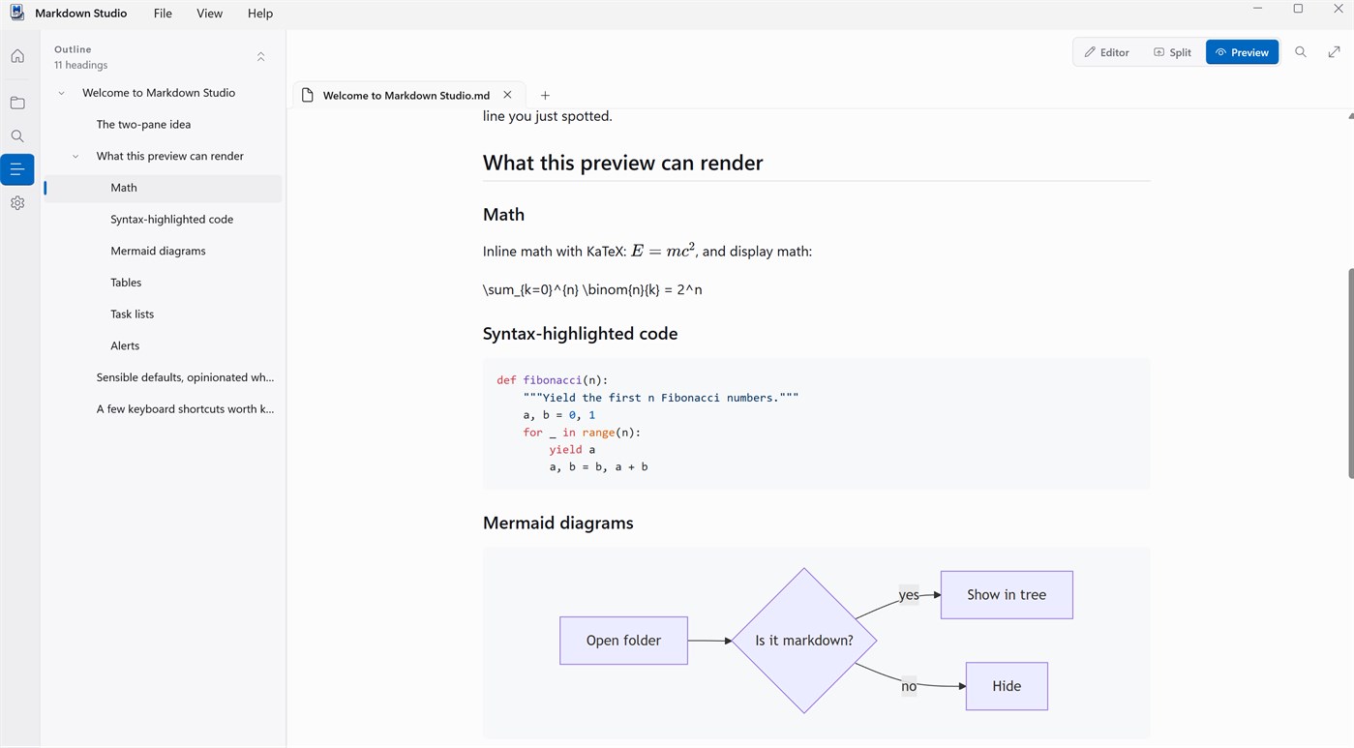Maximize the Markdown Studio window
The height and width of the screenshot is (748, 1354).
tap(1298, 9)
